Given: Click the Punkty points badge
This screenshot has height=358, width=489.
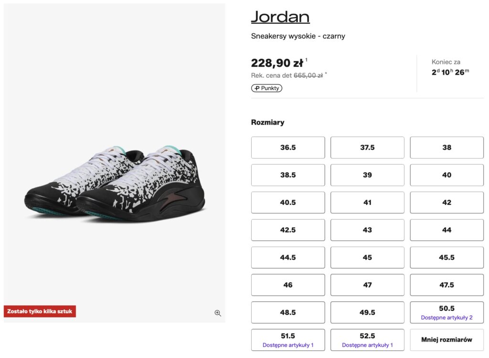Looking at the screenshot, I should tap(266, 88).
